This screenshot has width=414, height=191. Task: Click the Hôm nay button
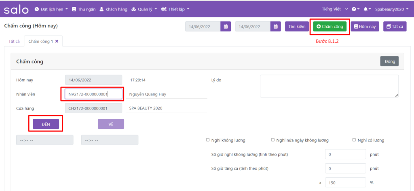click(365, 27)
